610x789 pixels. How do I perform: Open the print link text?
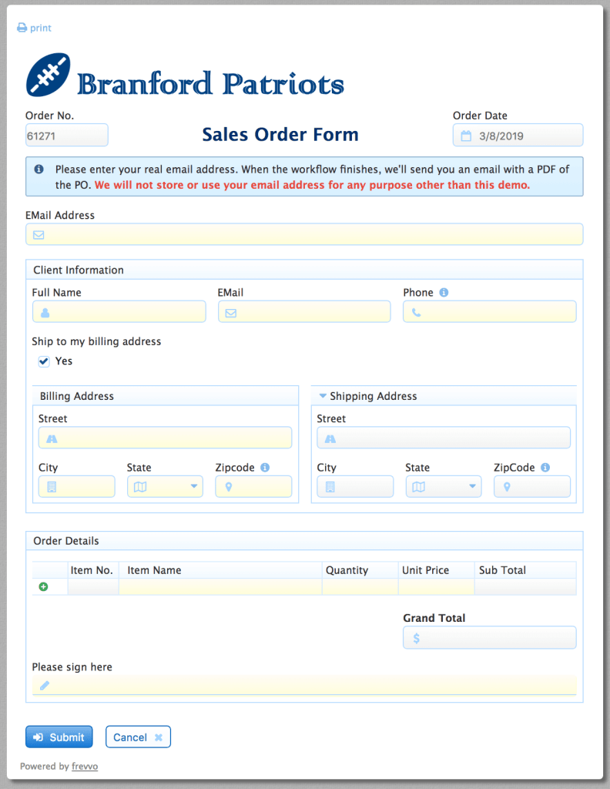[40, 29]
